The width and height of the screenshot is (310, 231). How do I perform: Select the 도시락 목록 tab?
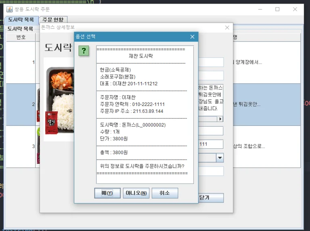click(x=21, y=19)
